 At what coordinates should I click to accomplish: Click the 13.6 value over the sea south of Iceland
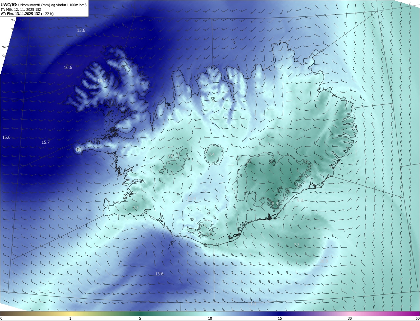[x=159, y=274]
